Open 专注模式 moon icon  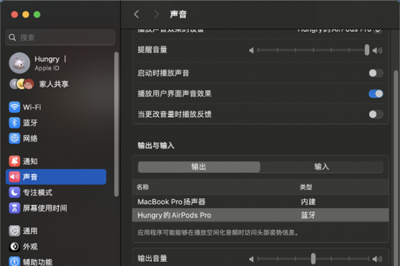click(15, 192)
